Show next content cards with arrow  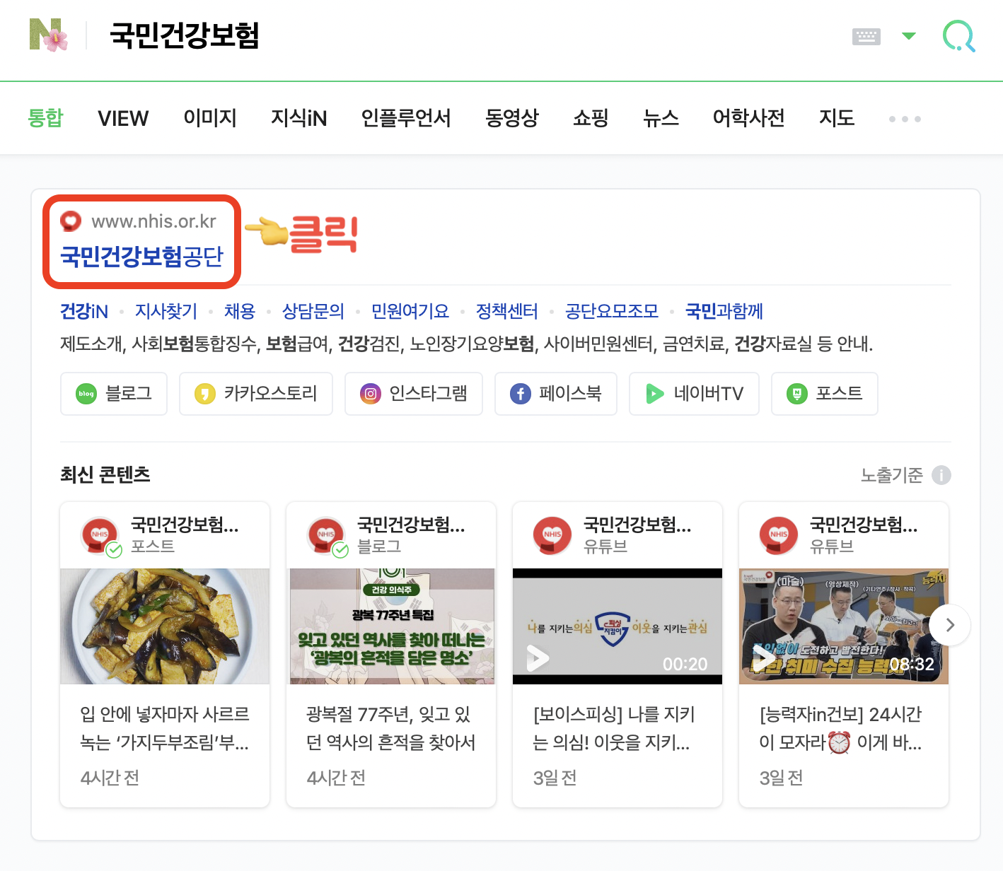[x=950, y=625]
